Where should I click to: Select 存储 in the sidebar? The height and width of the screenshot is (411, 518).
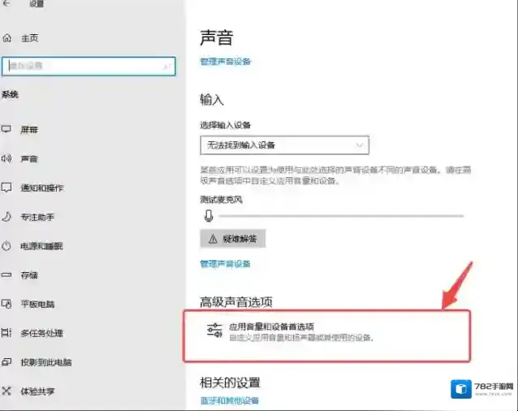tap(29, 275)
